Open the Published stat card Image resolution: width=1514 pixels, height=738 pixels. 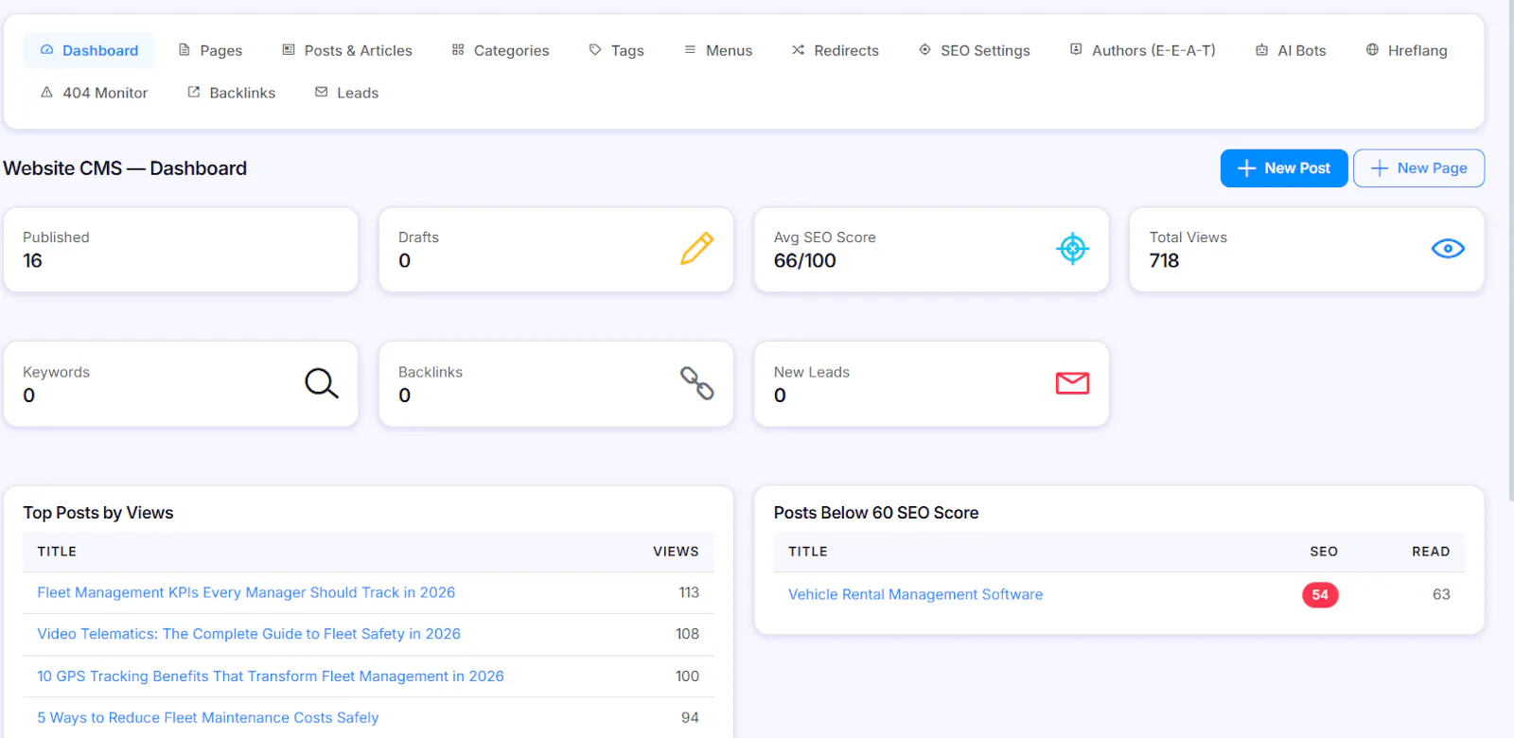181,250
